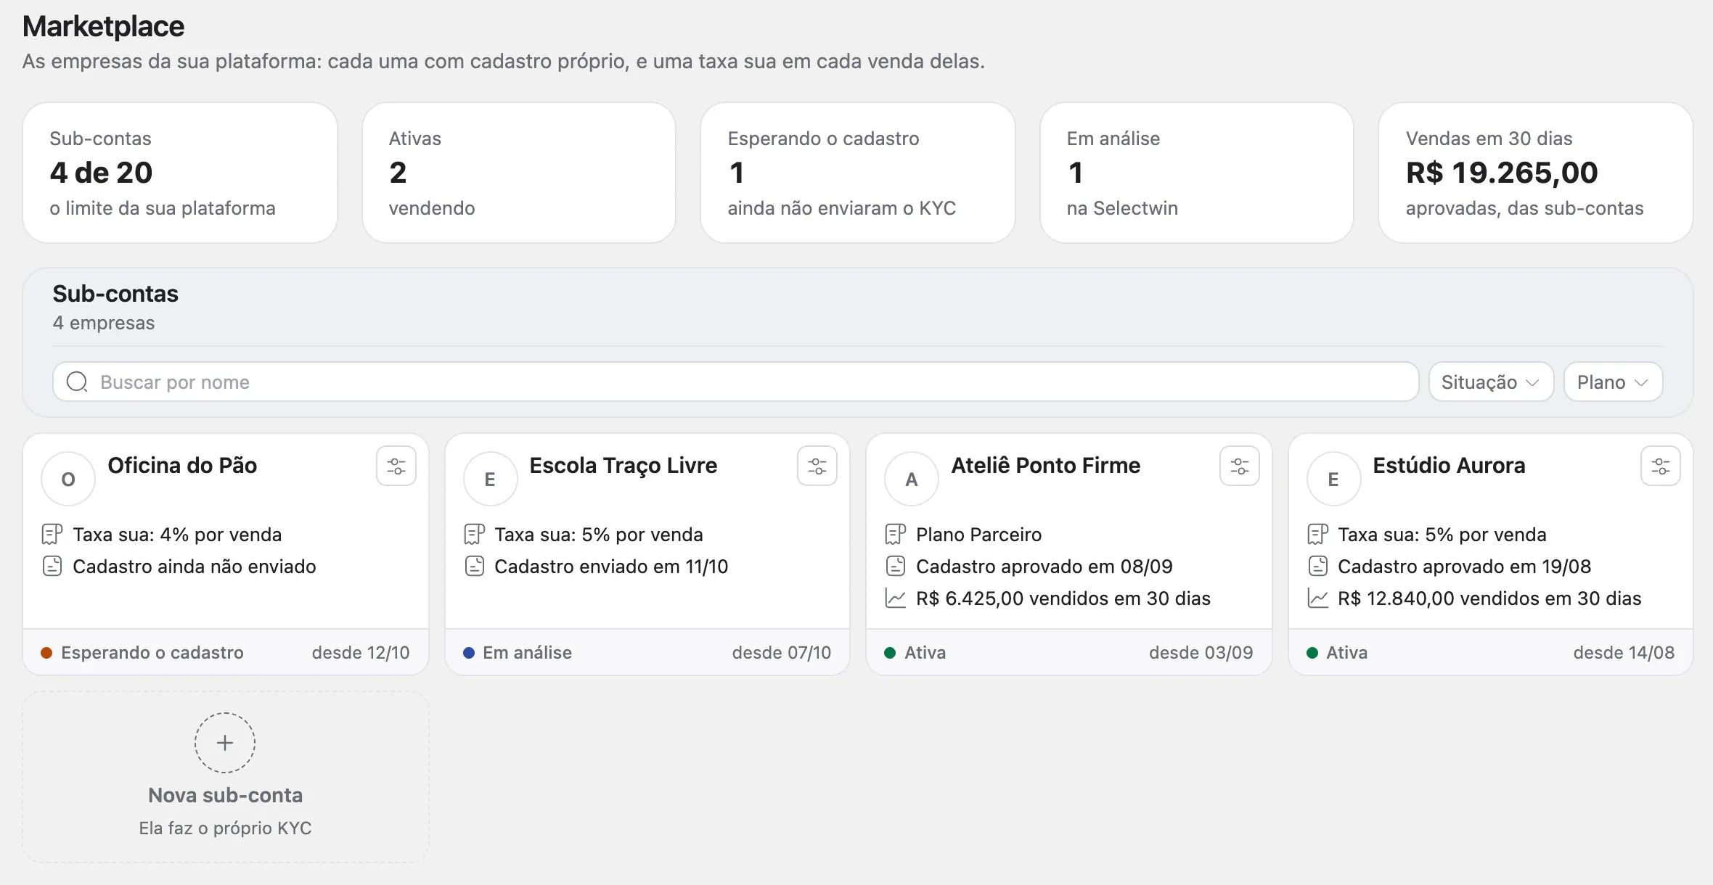The width and height of the screenshot is (1713, 885).
Task: Click the chart icon beside 'R$ 12.840,00 vendidos'
Action: click(x=1318, y=598)
